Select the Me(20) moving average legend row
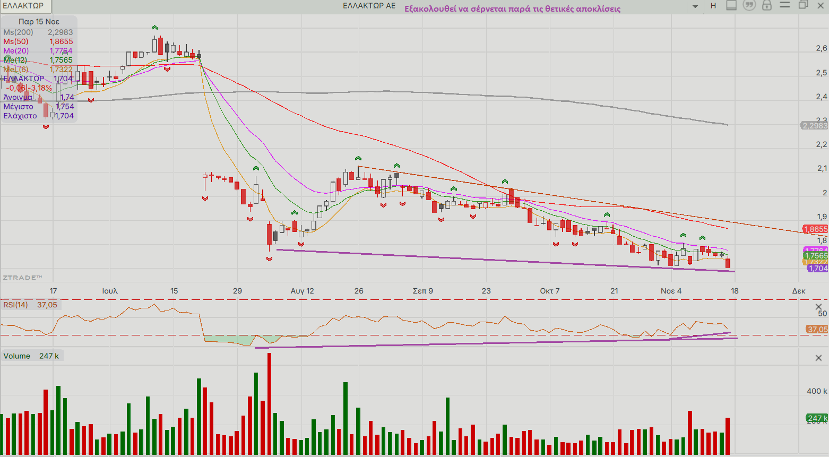The width and height of the screenshot is (829, 457). [38, 51]
